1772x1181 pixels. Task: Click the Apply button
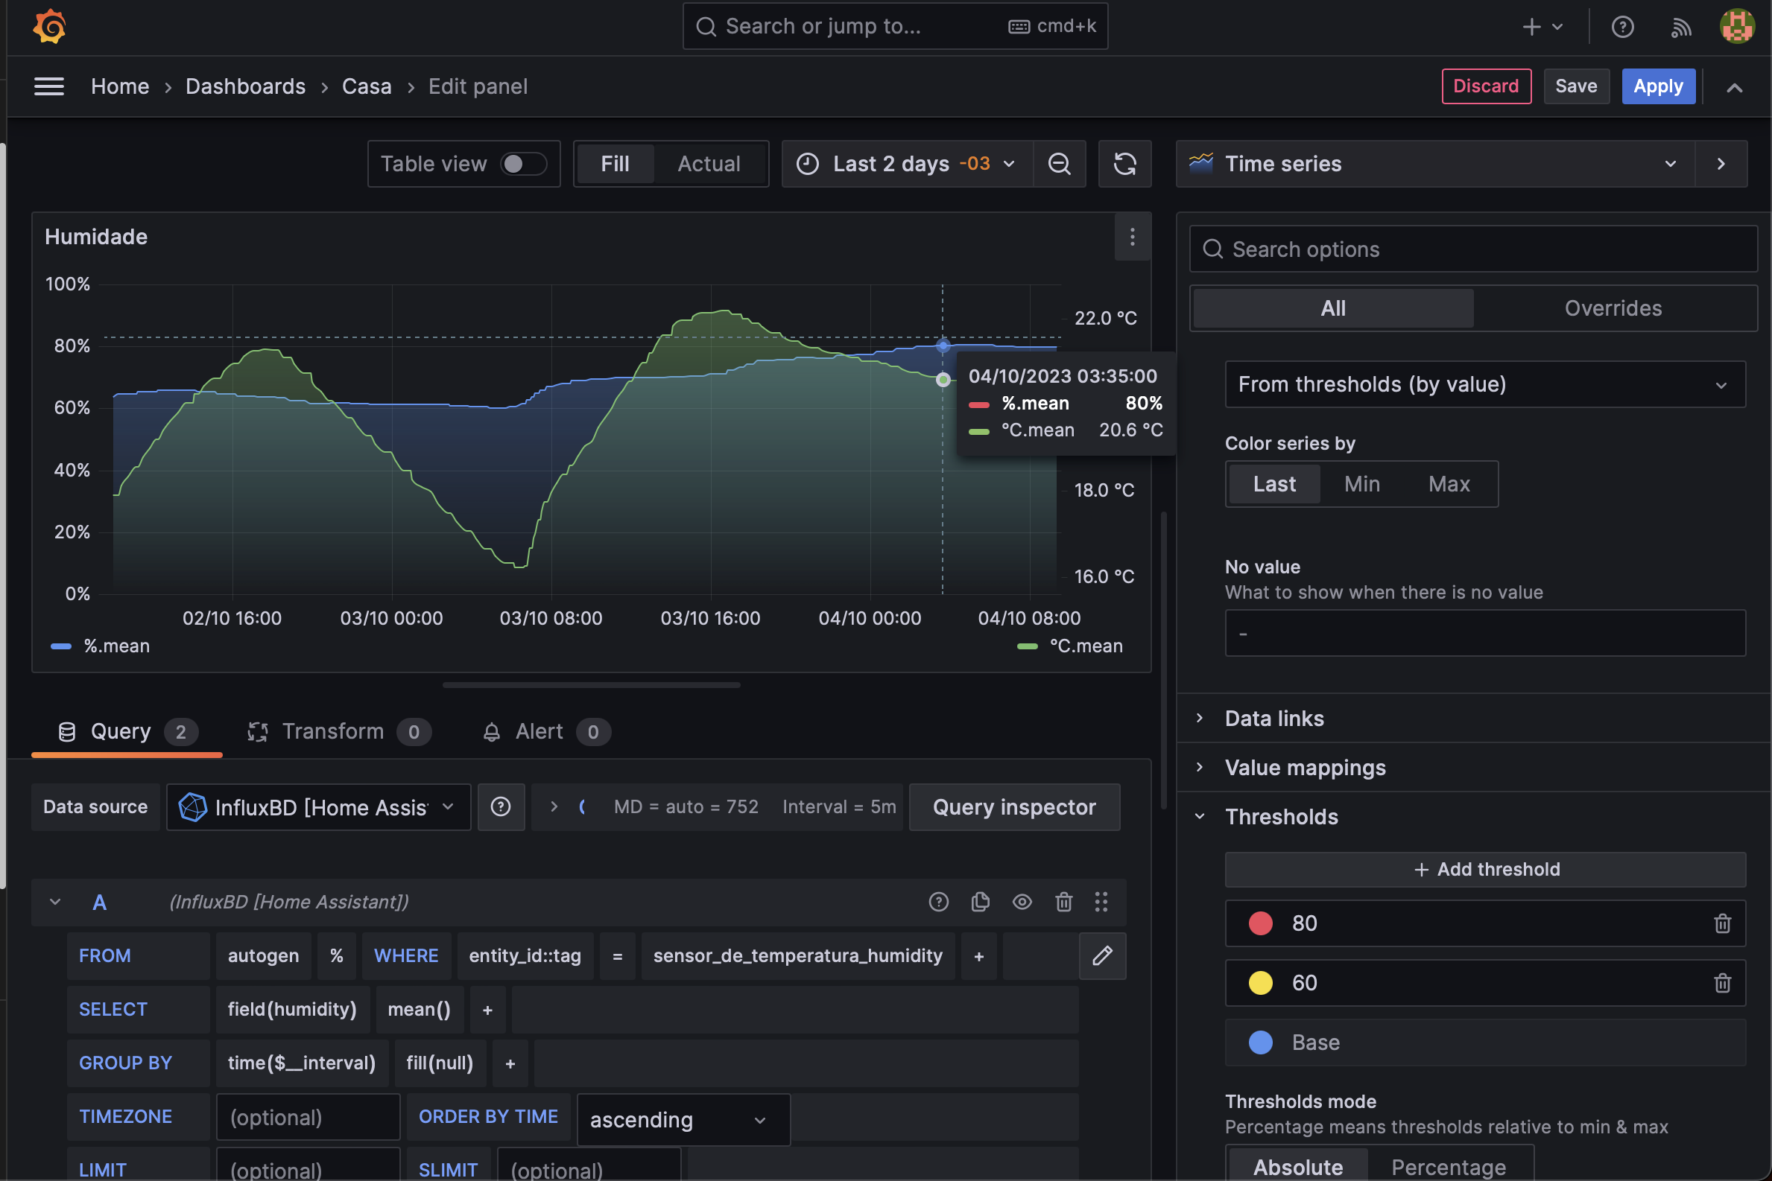pos(1657,86)
